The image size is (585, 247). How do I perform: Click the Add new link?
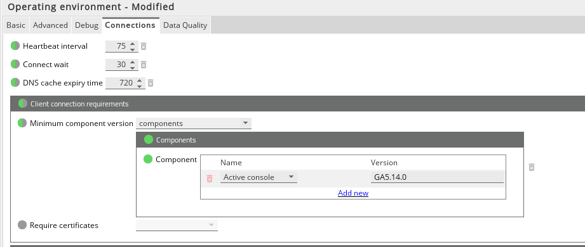353,193
